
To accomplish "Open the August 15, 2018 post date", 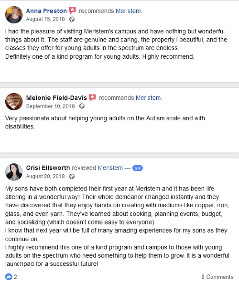I will click(x=45, y=19).
